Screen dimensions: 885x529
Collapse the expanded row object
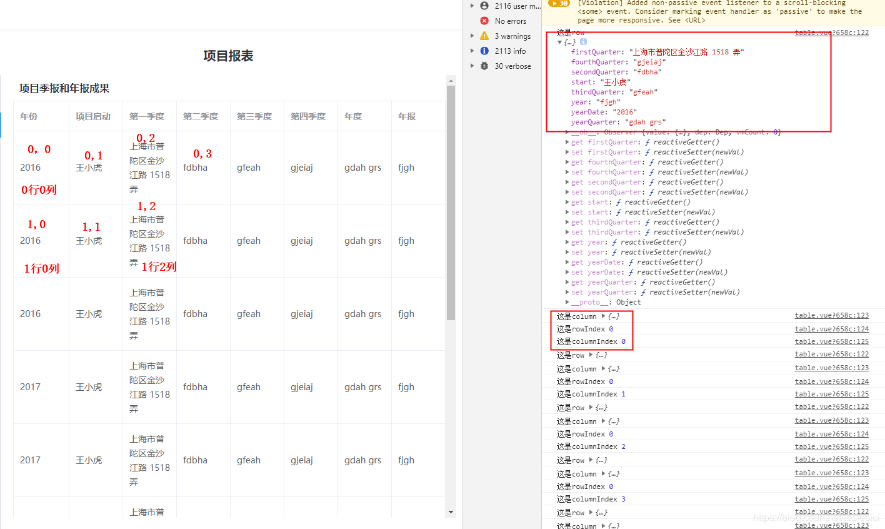point(560,42)
